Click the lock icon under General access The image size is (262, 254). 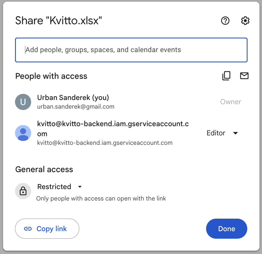23,191
